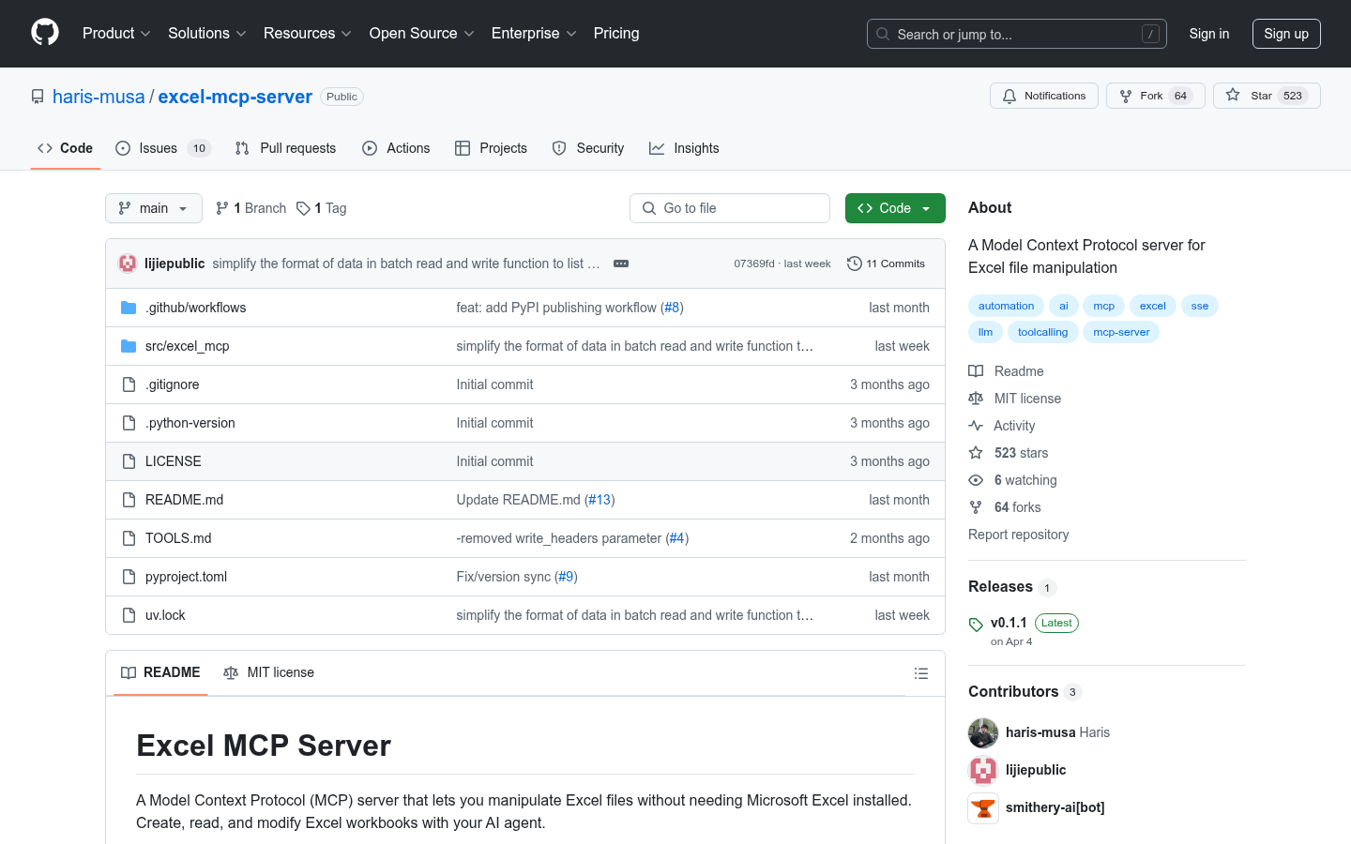1351x844 pixels.
Task: Switch to the Issues tab
Action: 163,148
